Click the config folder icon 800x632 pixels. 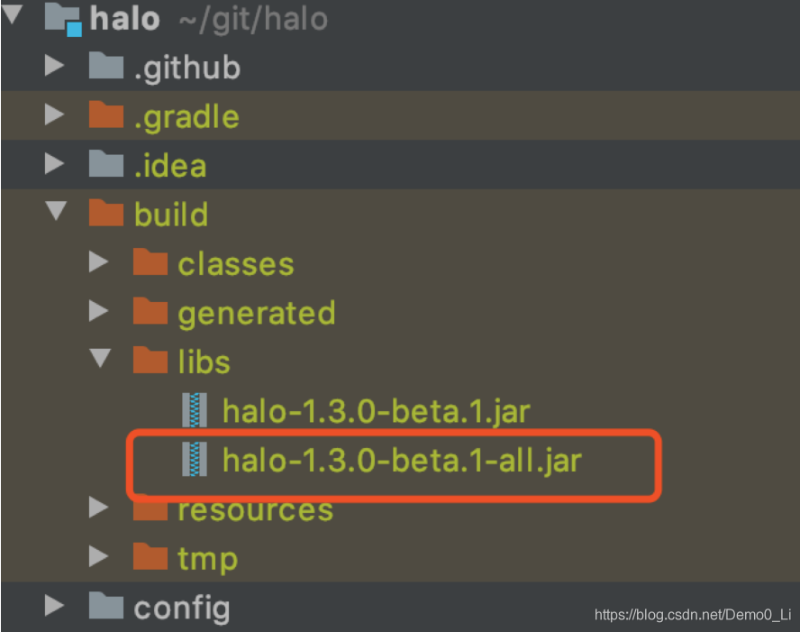(106, 606)
